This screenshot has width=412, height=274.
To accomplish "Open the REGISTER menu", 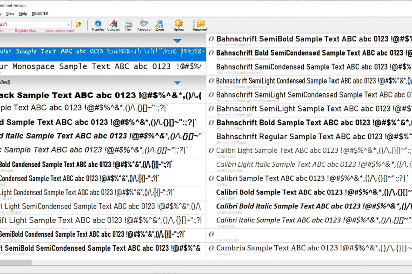I will pyautogui.click(x=40, y=13).
